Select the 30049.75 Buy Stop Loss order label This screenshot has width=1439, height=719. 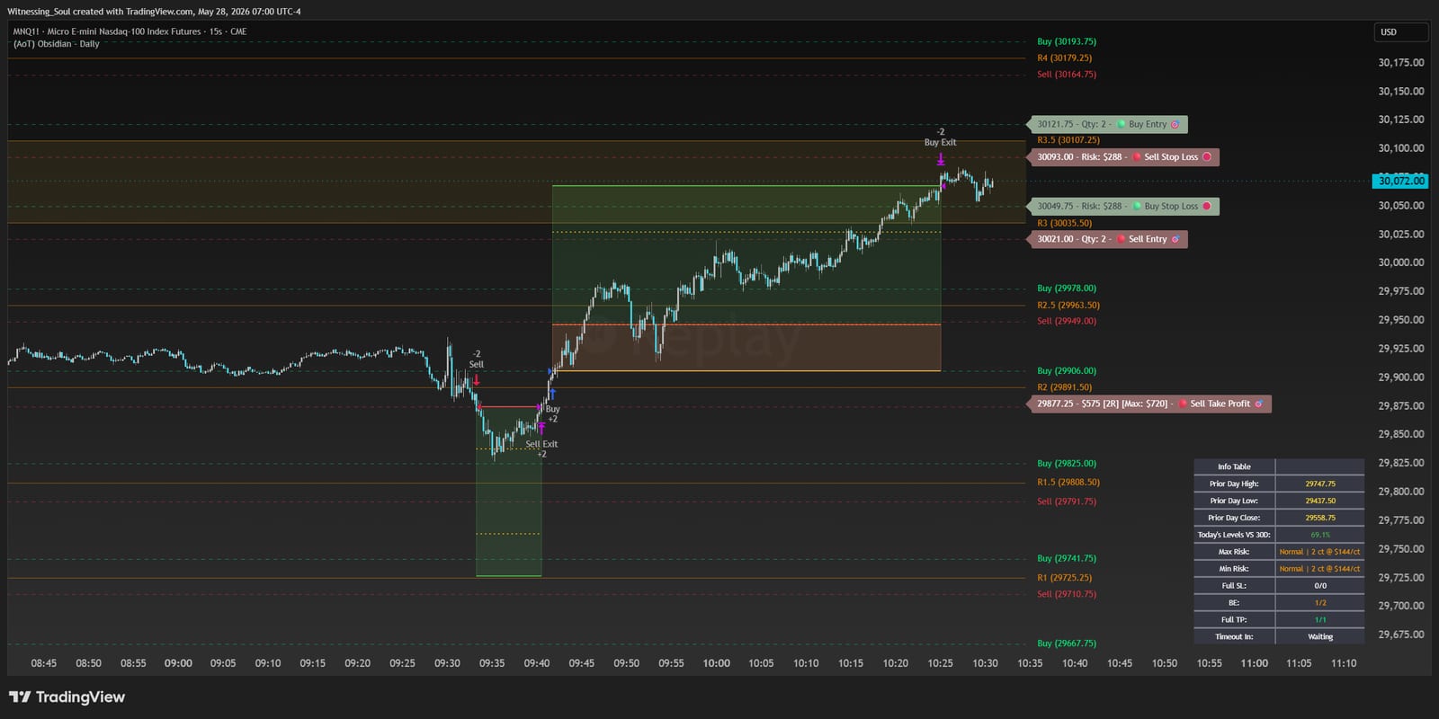(1122, 206)
